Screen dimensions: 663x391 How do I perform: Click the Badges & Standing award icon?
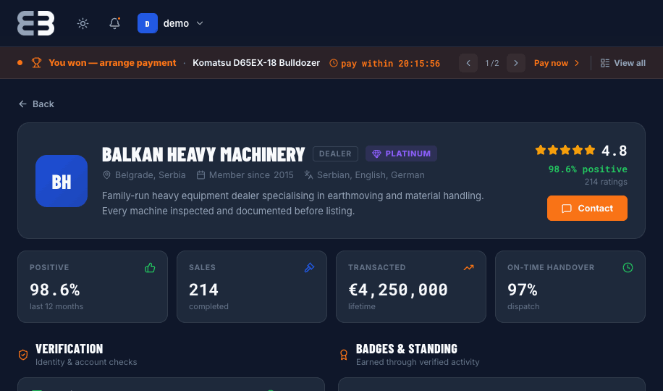344,355
